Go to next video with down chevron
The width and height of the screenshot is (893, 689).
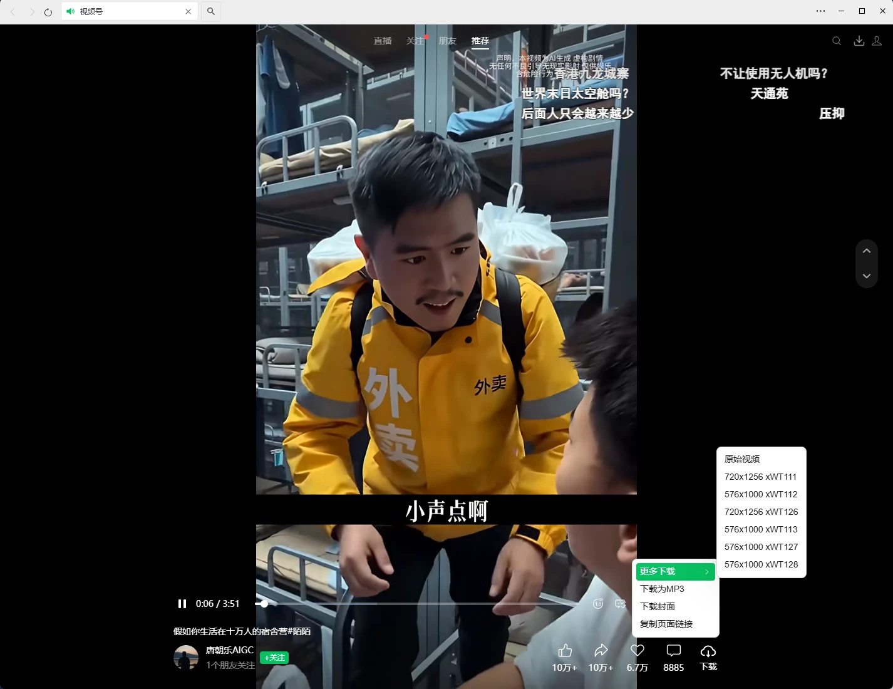pyautogui.click(x=867, y=276)
